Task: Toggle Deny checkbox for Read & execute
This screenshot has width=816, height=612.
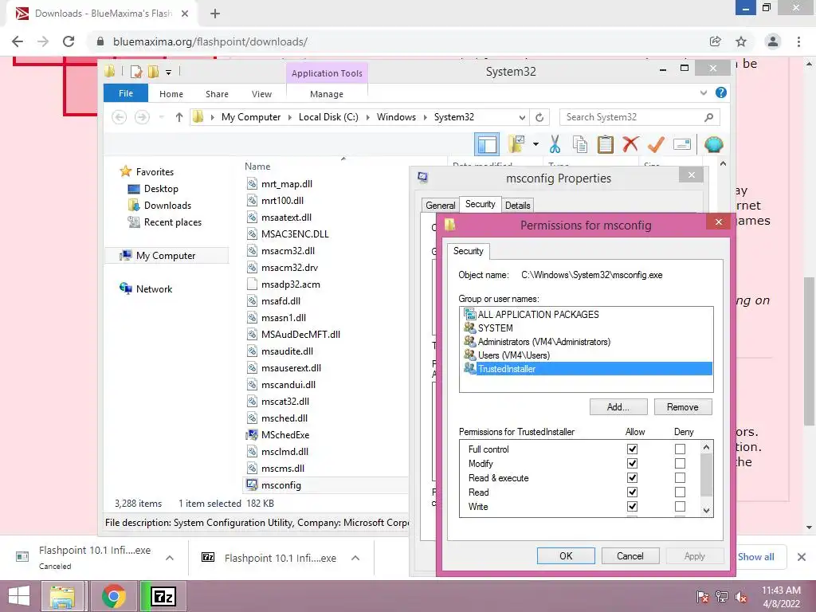Action: click(x=680, y=478)
